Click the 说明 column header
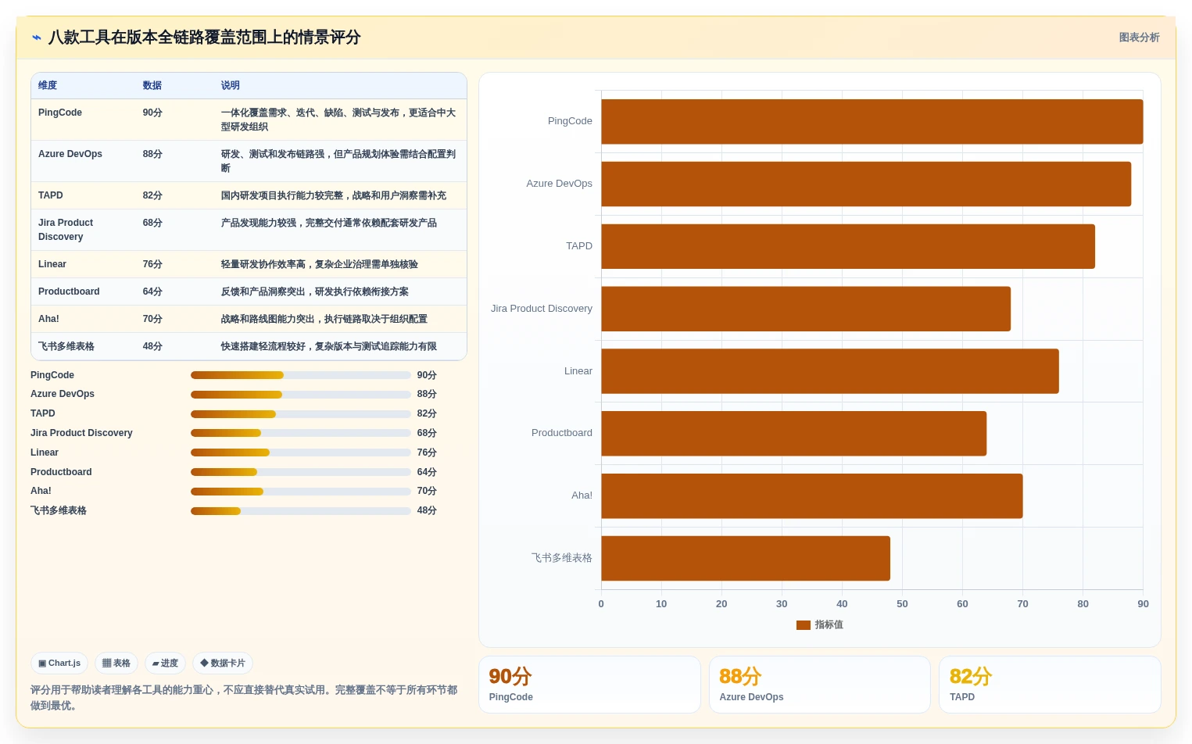Viewport: 1192px width, 744px height. coord(231,86)
